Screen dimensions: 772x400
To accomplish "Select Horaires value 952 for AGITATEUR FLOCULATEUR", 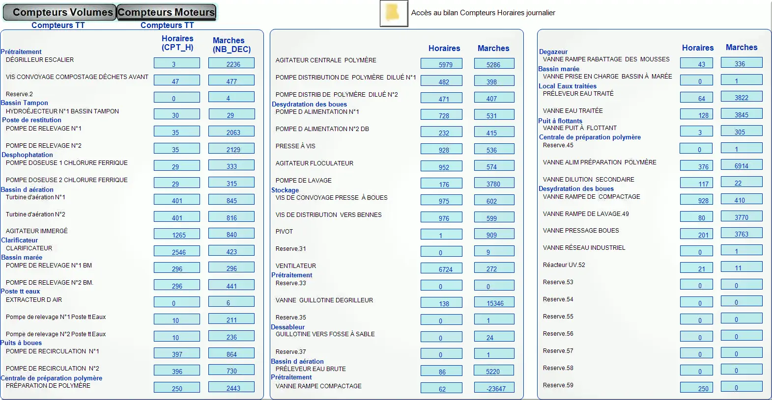I will point(441,166).
